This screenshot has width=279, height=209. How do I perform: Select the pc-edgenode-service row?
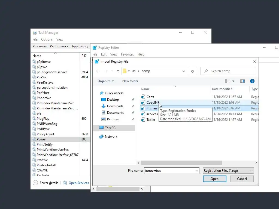(x=60, y=72)
